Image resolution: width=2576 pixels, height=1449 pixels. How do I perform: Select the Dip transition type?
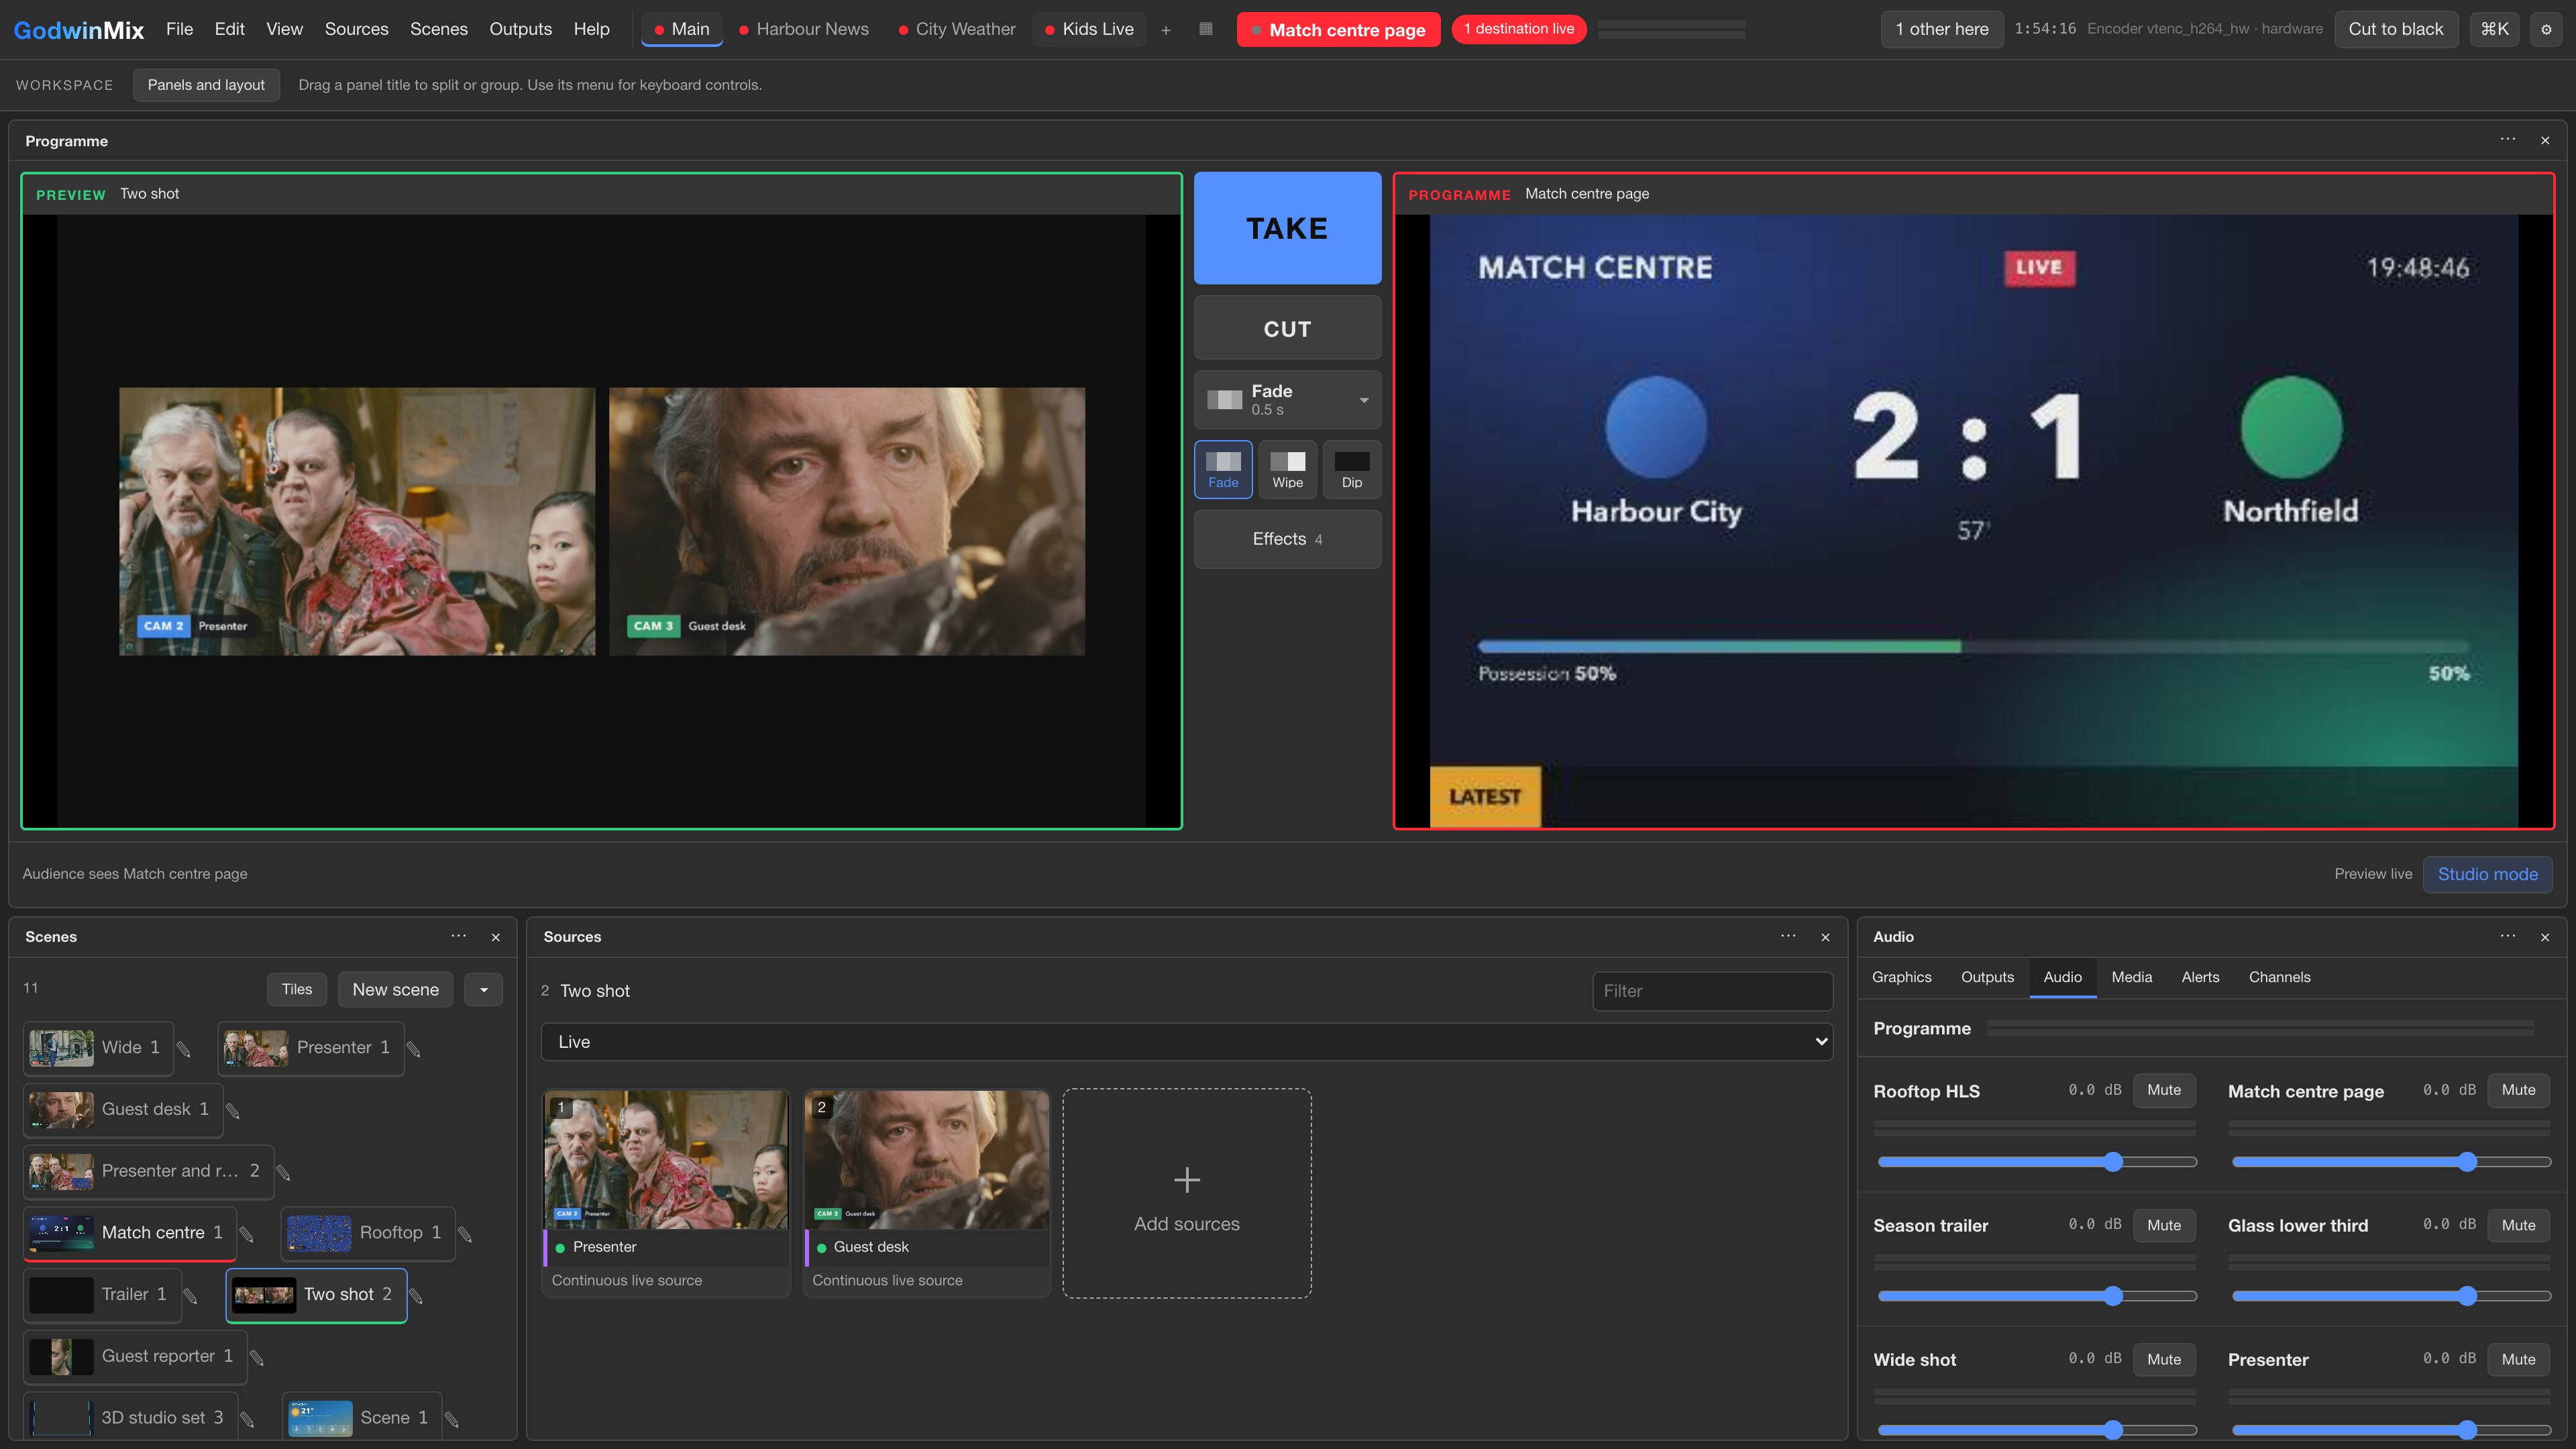click(x=1351, y=469)
